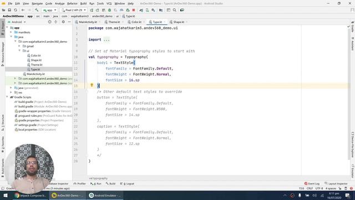Screen dimensions: 355x200
Task: Click the Sync Project with Gradle icon
Action: tap(141, 10)
